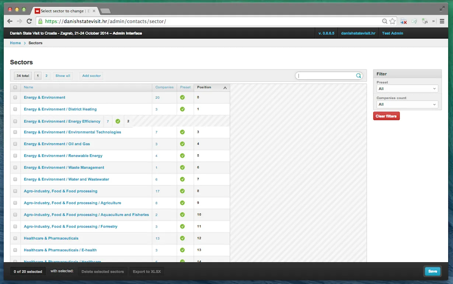This screenshot has height=284, width=453.
Task: Go to the Home breadcrumb
Action: [15, 43]
